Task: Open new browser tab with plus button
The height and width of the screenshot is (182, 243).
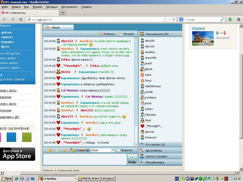Action: click(63, 12)
